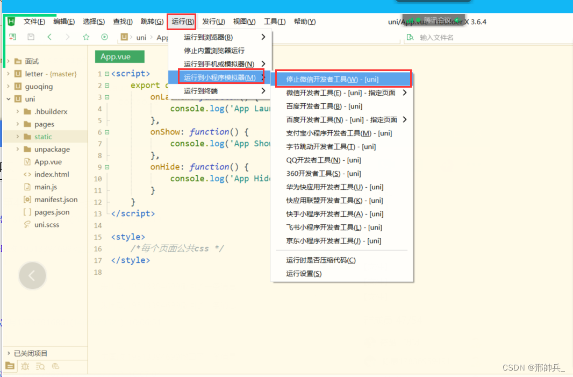Fold the export block at line 2
573x377 pixels.
click(x=107, y=86)
